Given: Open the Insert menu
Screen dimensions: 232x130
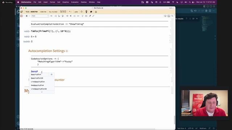Looking at the screenshot, I should [x=46, y=2].
